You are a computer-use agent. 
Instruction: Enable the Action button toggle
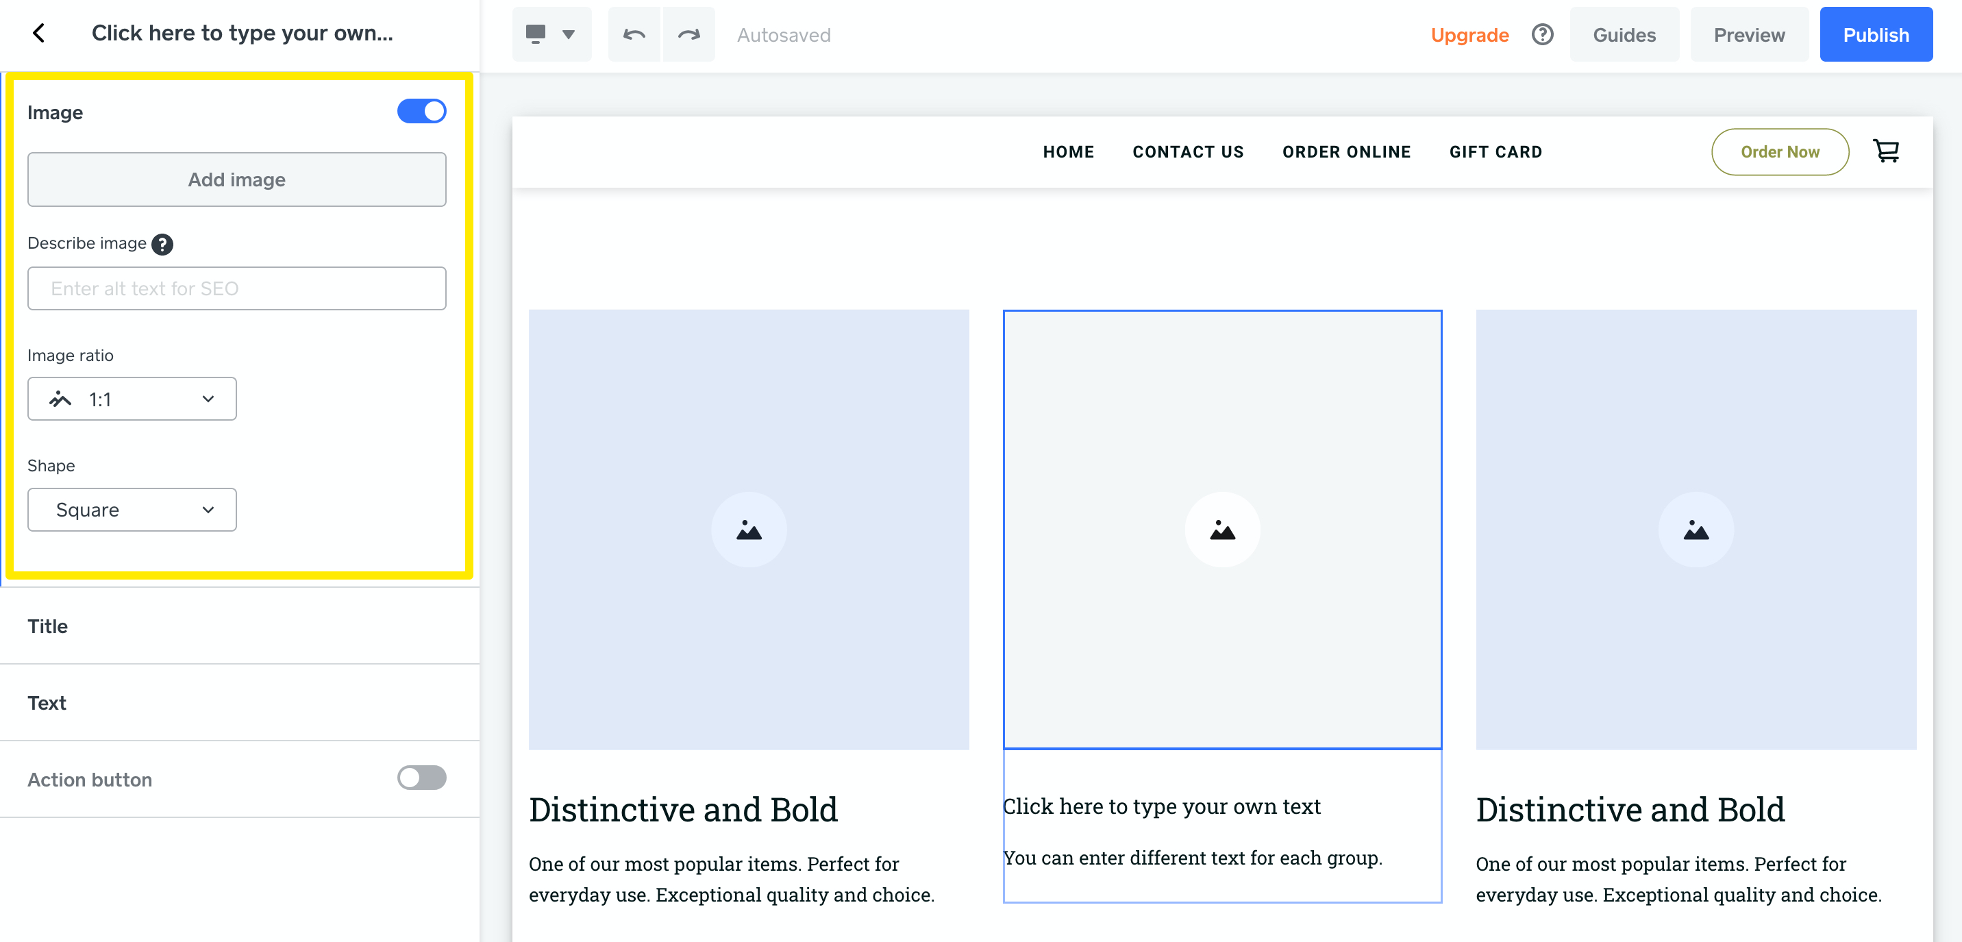[x=421, y=778]
